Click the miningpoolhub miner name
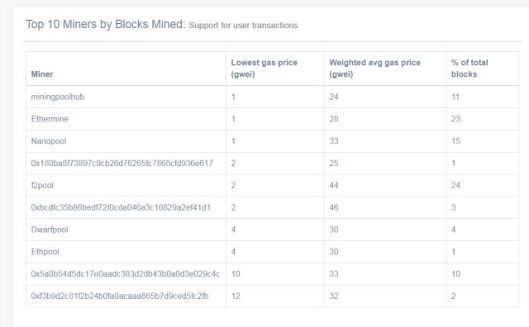Image resolution: width=529 pixels, height=327 pixels. [58, 97]
